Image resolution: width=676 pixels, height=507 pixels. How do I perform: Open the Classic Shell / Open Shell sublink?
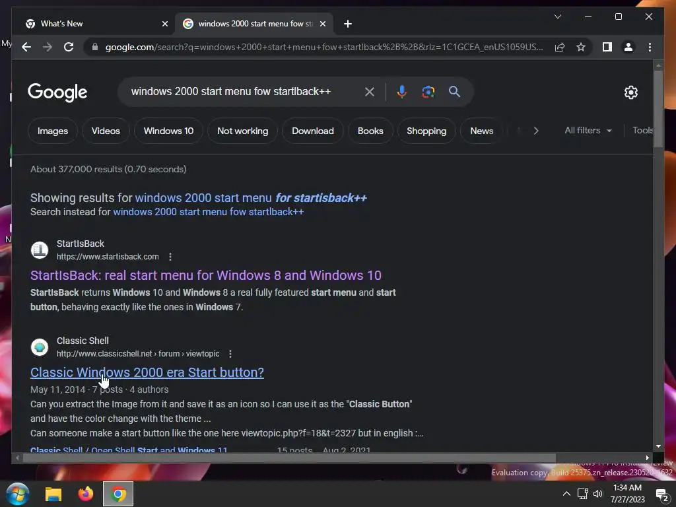point(129,450)
